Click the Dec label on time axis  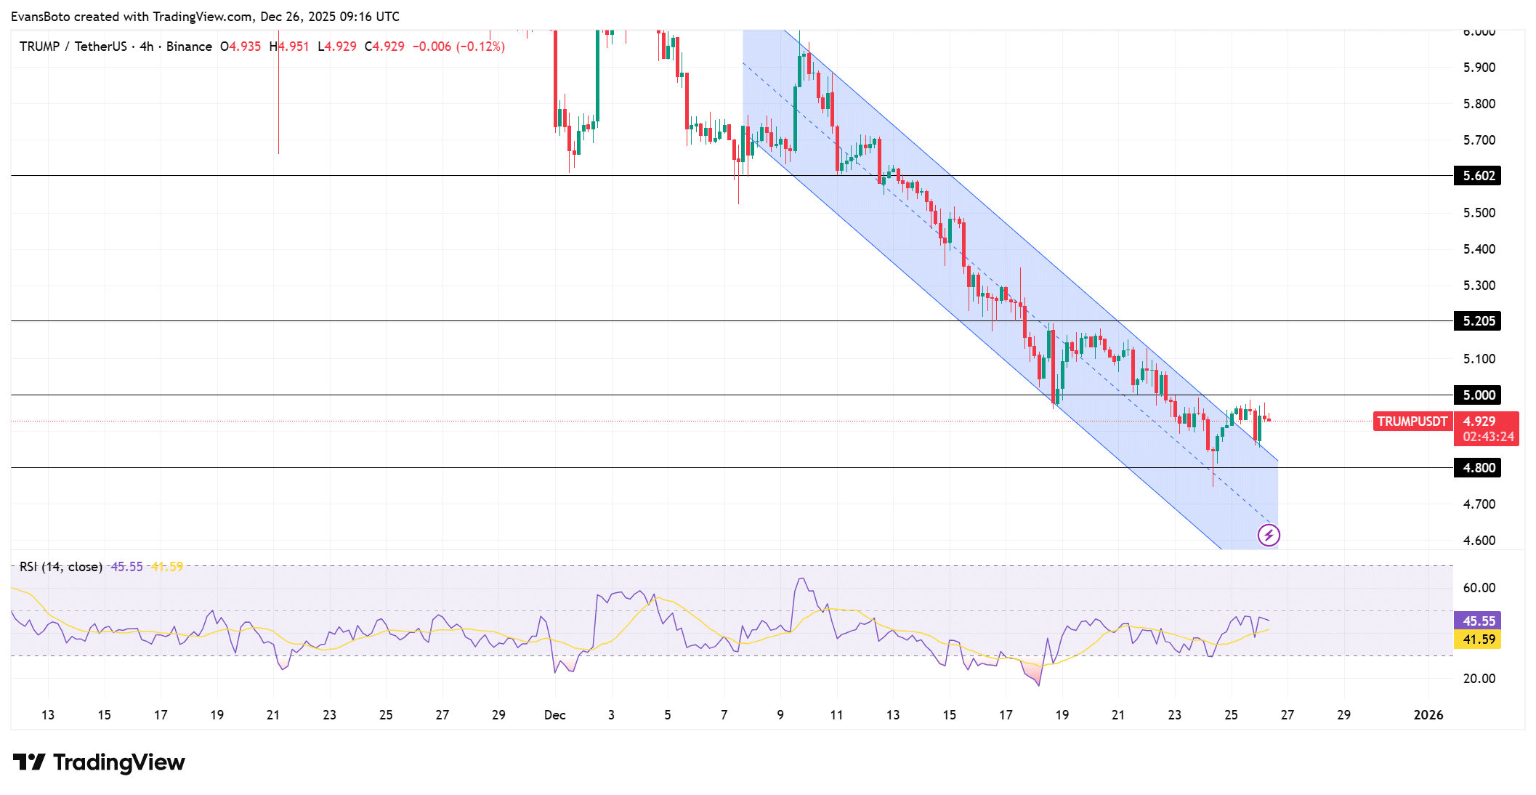coord(554,715)
